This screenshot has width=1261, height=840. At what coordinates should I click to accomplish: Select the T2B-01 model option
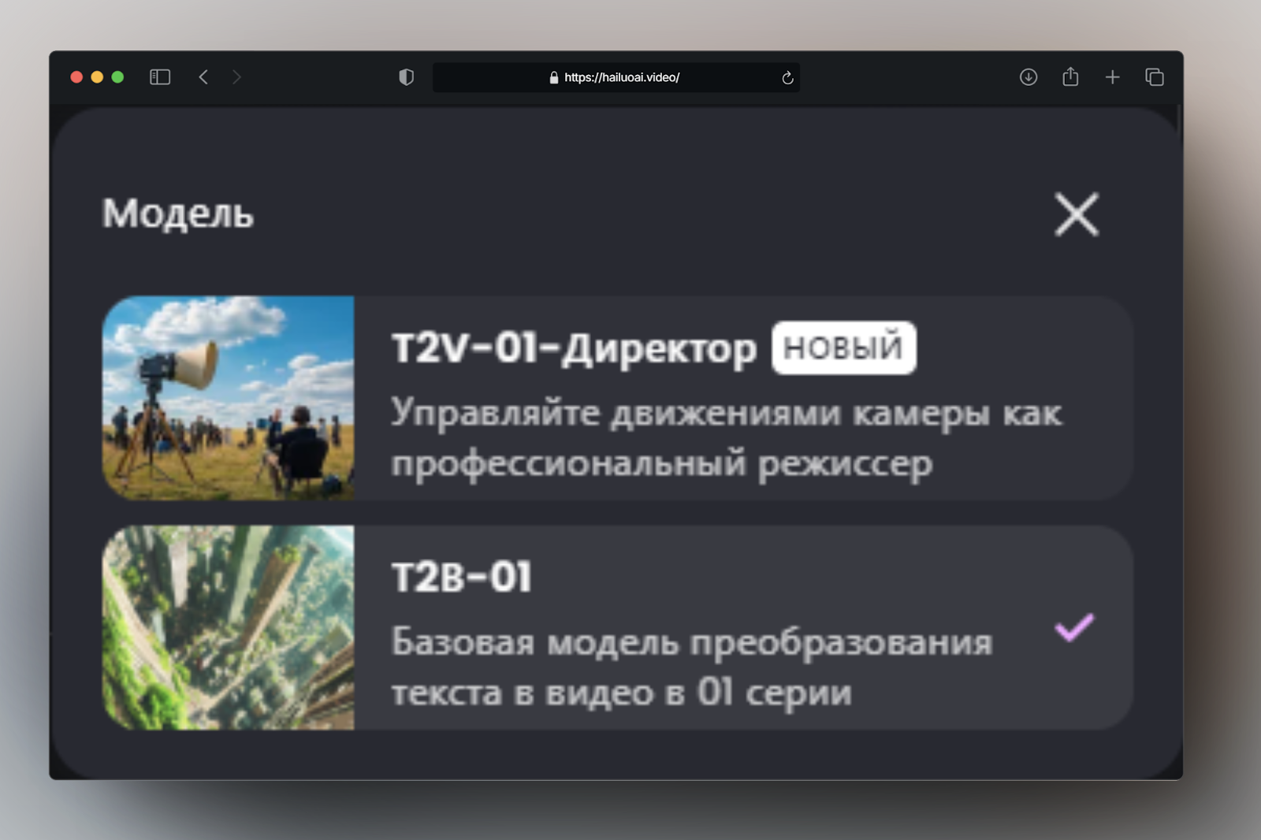[618, 627]
